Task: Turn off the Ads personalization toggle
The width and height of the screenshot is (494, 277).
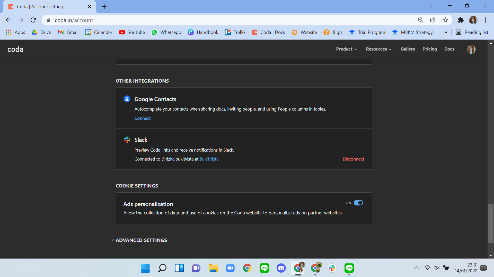Action: pos(358,203)
